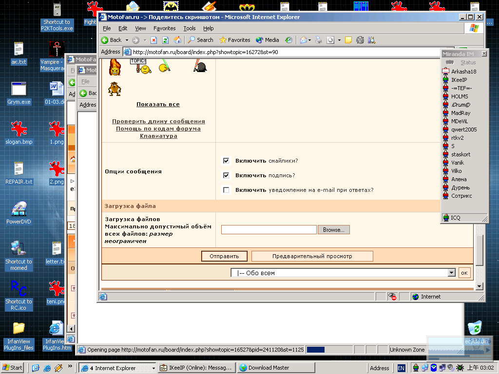
Task: Click the scroll down arrow of the front IE window
Action: (x=480, y=286)
